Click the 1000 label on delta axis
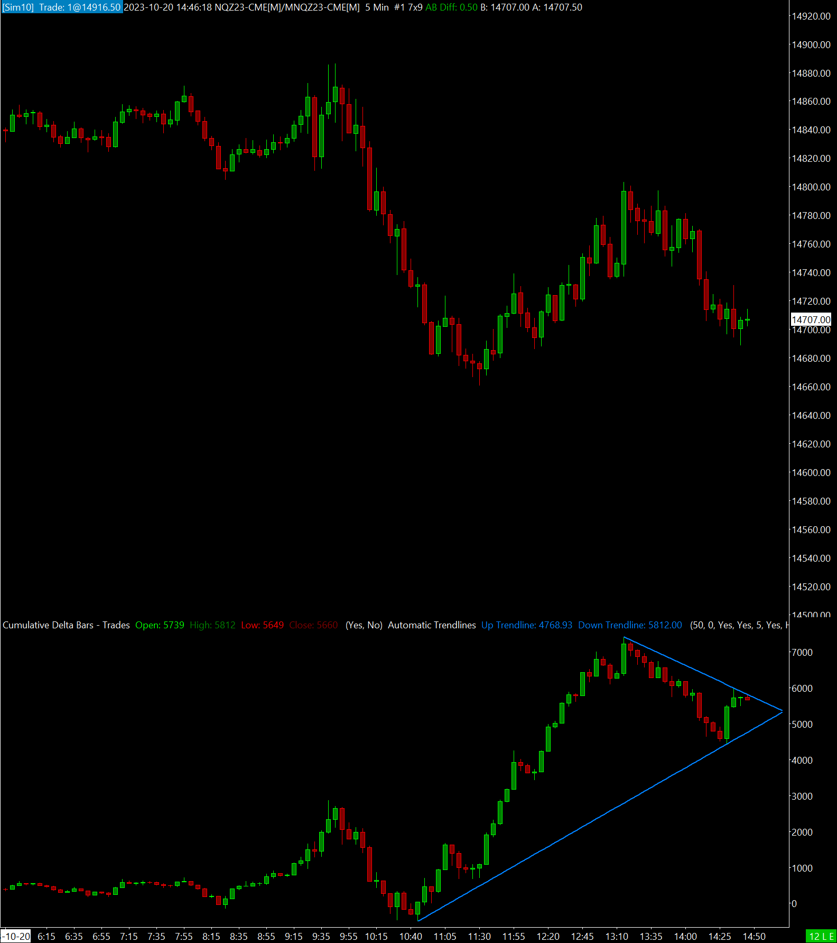 point(802,868)
